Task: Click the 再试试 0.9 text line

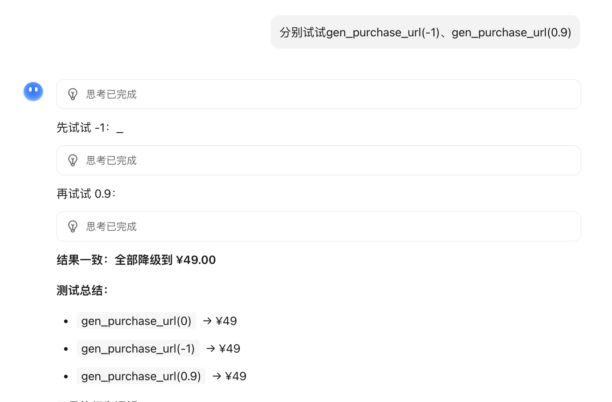Action: (86, 194)
